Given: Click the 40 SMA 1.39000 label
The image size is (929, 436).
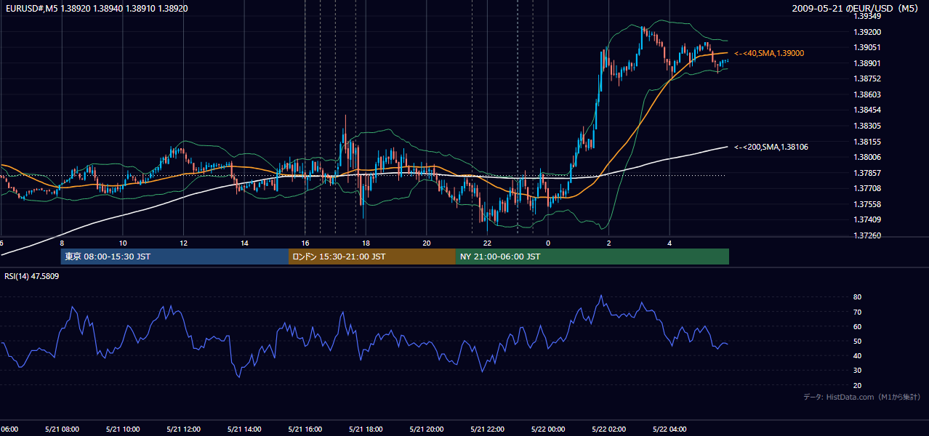Looking at the screenshot, I should (x=769, y=54).
